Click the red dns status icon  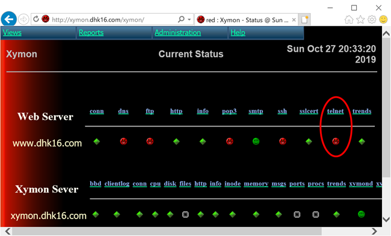coord(123,141)
